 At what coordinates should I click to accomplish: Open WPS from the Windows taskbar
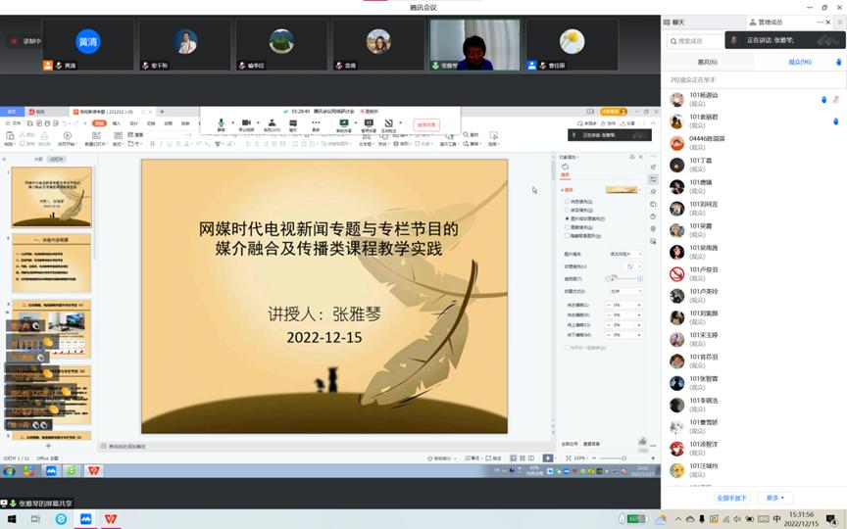(111, 519)
